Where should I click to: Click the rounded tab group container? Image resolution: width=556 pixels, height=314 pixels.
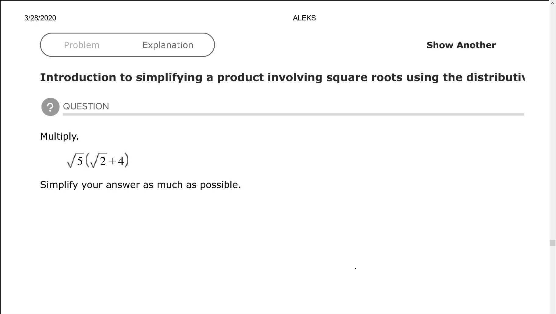point(127,45)
